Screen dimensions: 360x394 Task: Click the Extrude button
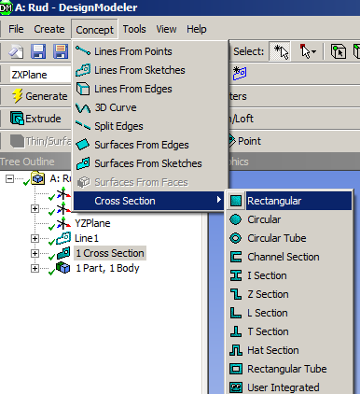(x=35, y=119)
